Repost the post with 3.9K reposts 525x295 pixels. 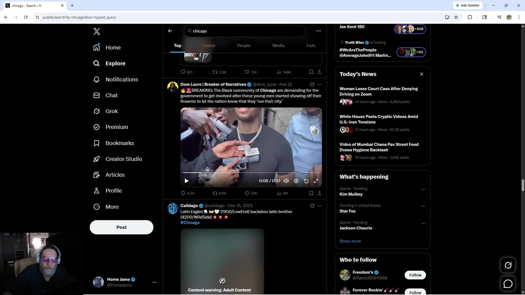219,72
